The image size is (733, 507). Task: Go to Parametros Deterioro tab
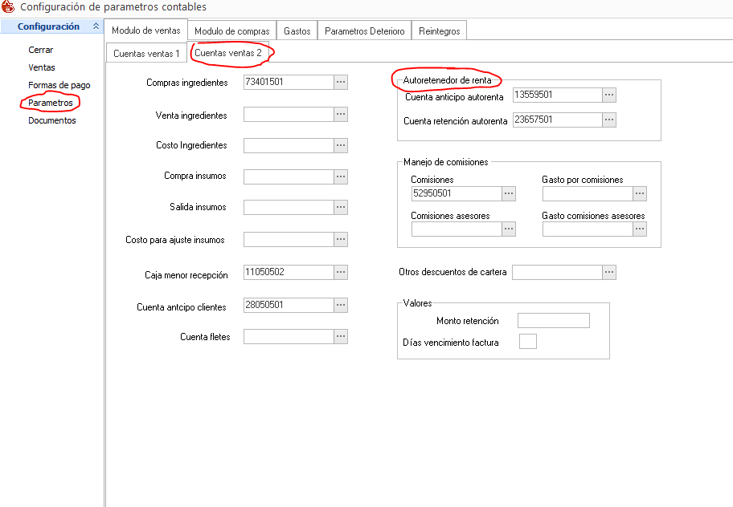(364, 30)
